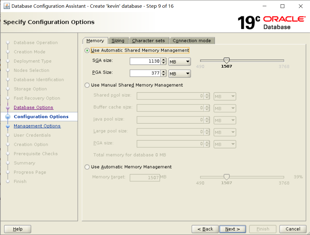Click the Oracle 19c Database logo

click(x=271, y=23)
